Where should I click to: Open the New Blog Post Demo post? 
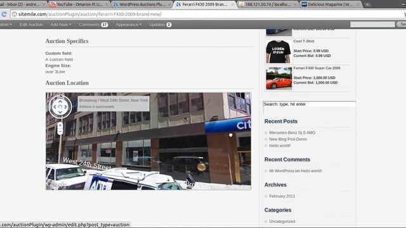coord(288,139)
